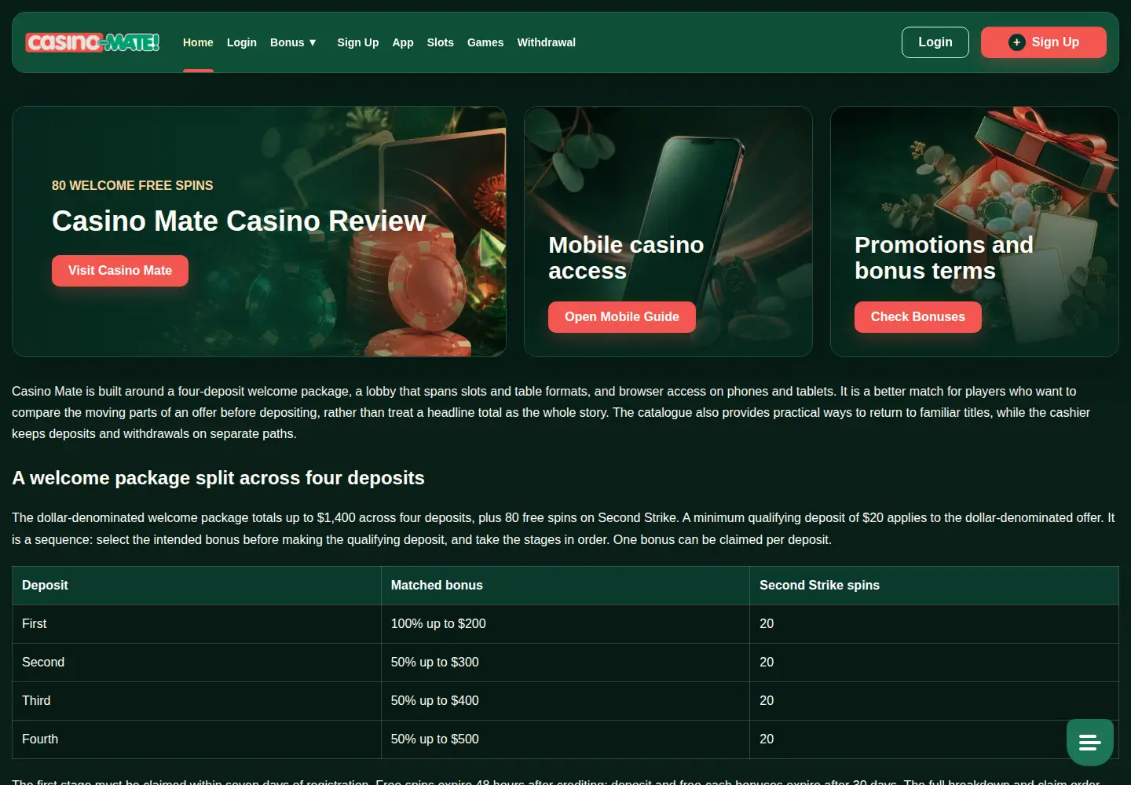Click the red Sign Up button

click(x=1044, y=42)
